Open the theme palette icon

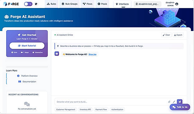click(x=36, y=4)
